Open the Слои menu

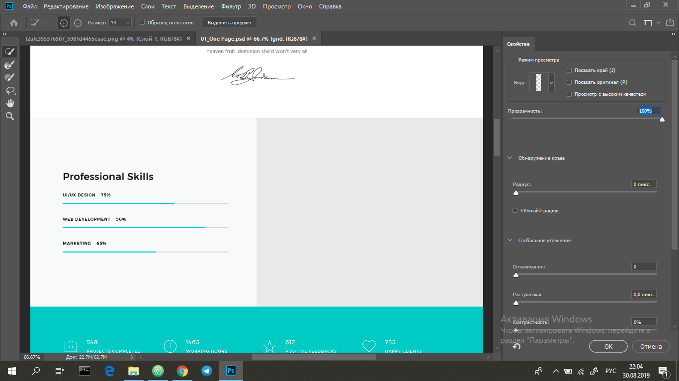click(148, 6)
